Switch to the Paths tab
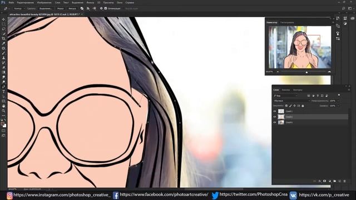This screenshot has width=356, height=200. 298,90
